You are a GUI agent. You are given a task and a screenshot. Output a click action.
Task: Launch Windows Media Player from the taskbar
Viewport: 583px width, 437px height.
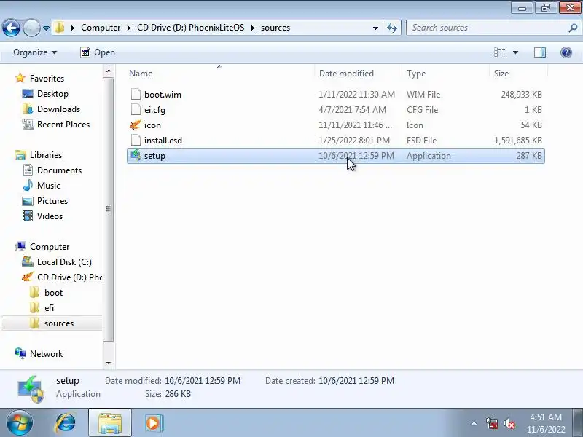coord(154,423)
